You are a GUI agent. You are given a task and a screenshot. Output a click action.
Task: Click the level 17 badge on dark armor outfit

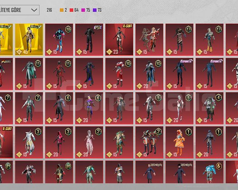point(189,29)
